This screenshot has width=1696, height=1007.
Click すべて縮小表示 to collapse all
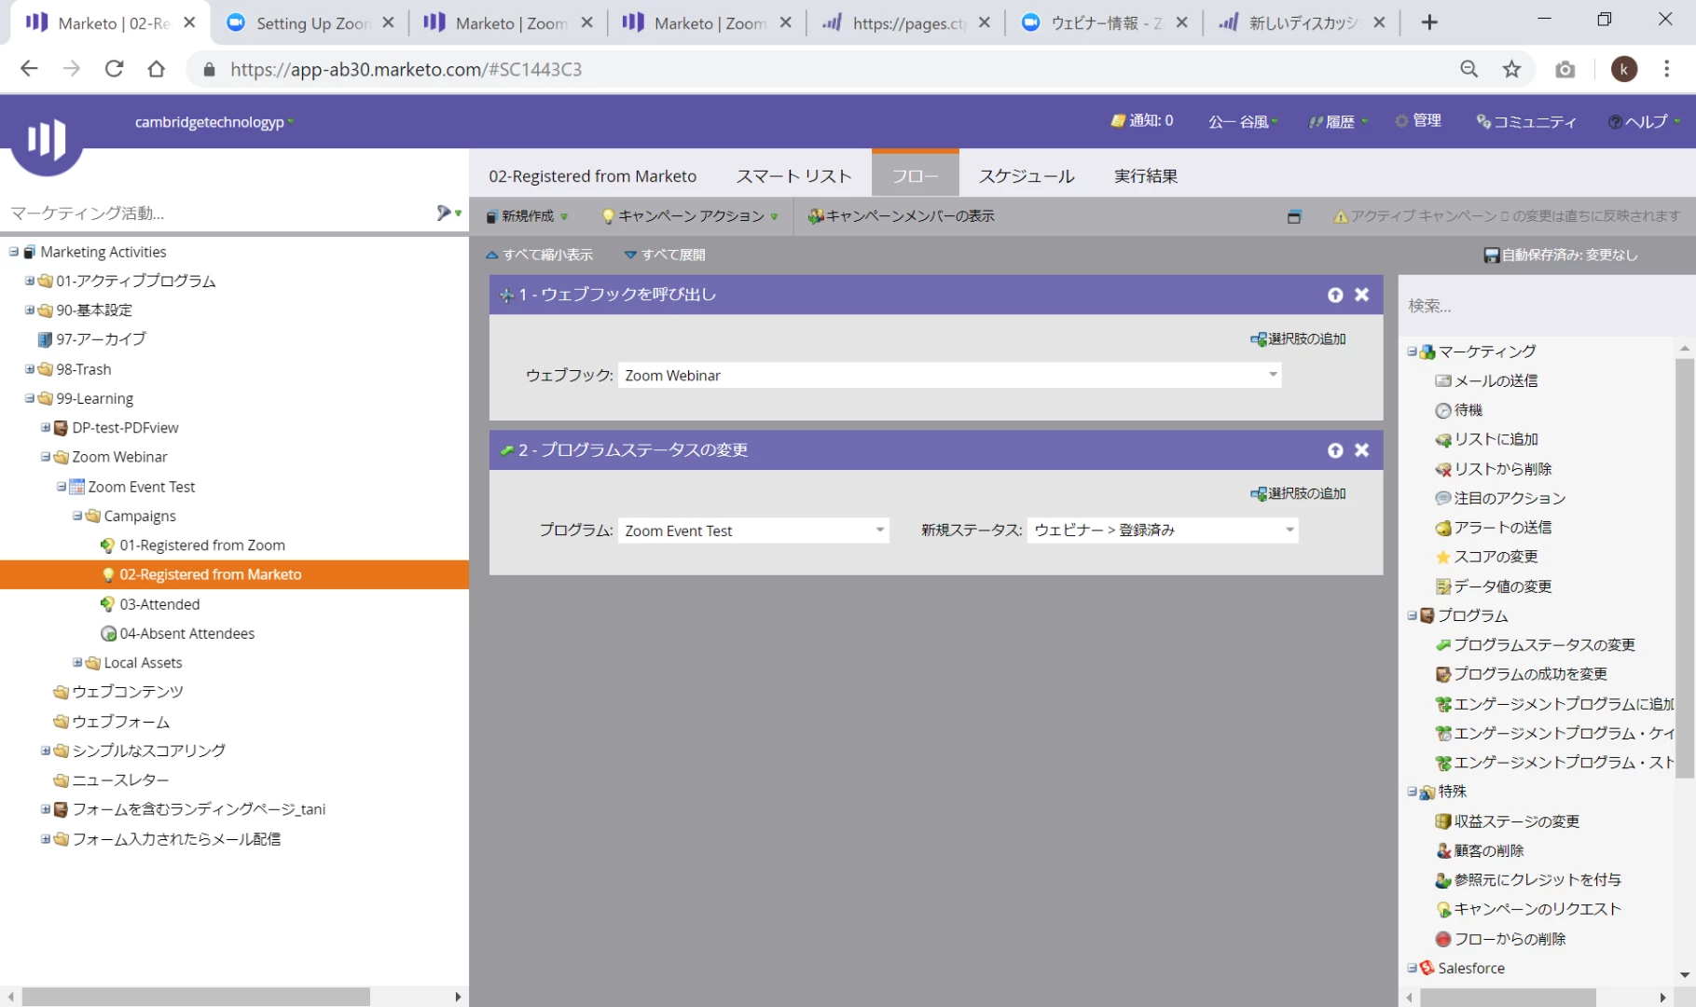[539, 255]
